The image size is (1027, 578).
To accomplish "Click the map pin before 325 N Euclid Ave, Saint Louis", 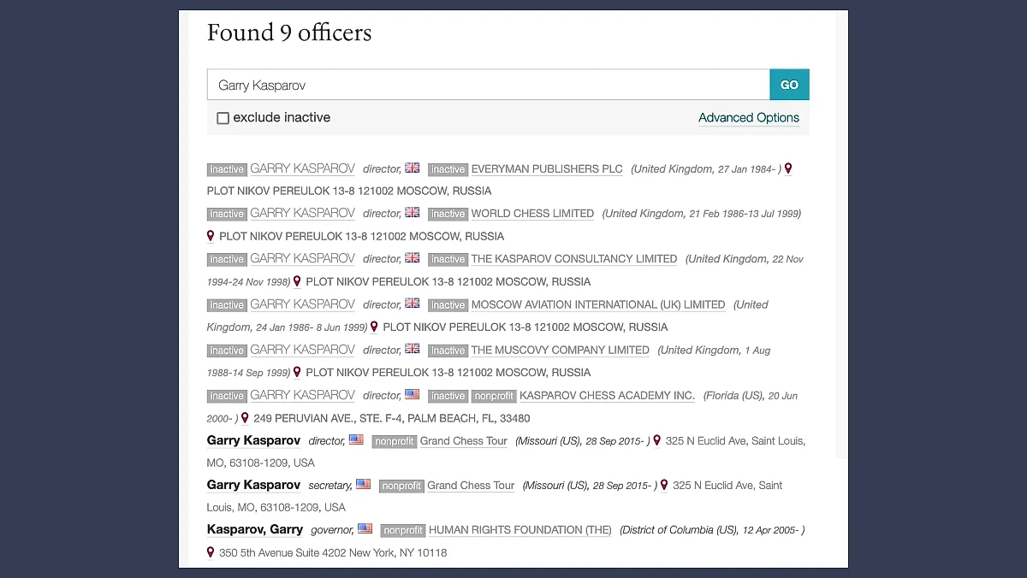I will [657, 440].
